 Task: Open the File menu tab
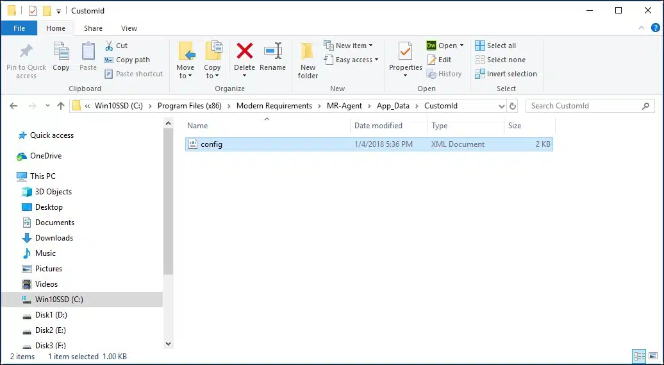(x=19, y=28)
